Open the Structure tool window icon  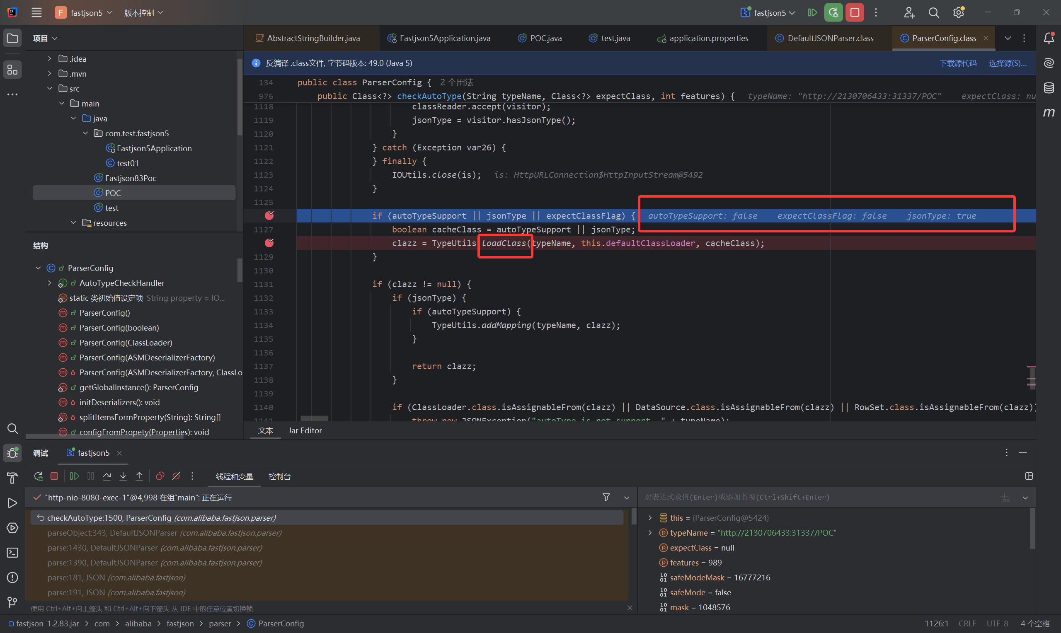point(12,70)
